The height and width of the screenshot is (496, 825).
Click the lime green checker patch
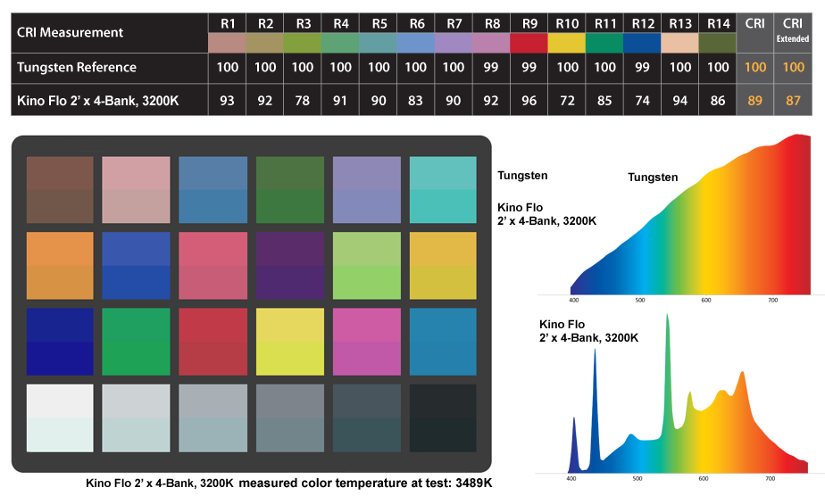pos(366,266)
